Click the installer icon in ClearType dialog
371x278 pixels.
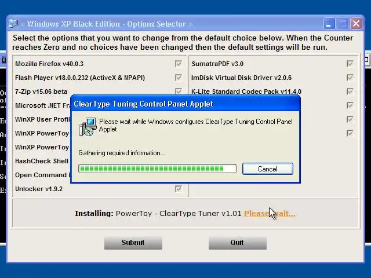point(88,127)
